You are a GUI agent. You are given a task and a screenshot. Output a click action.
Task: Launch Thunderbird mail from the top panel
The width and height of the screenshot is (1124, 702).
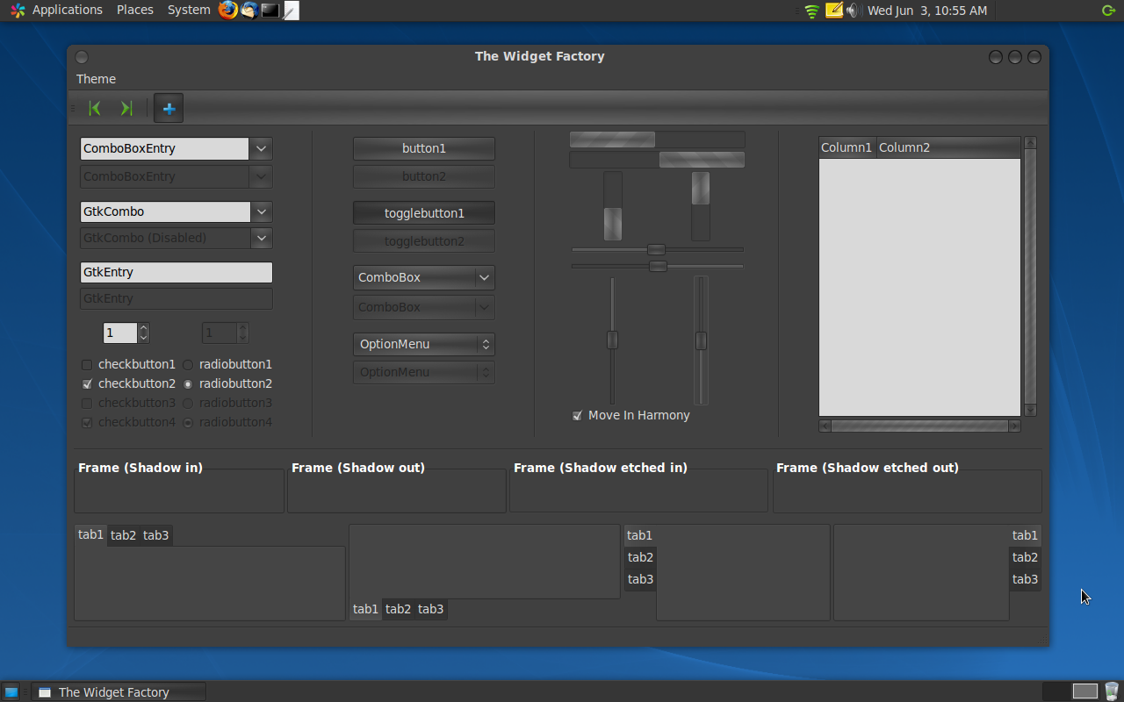click(x=249, y=11)
